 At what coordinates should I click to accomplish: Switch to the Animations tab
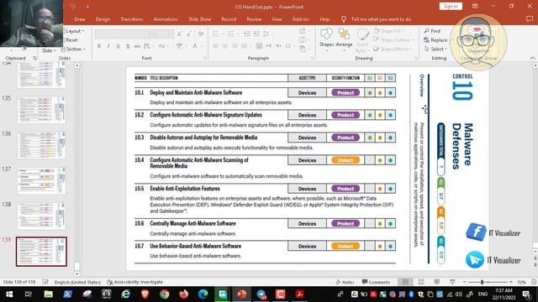tap(166, 19)
